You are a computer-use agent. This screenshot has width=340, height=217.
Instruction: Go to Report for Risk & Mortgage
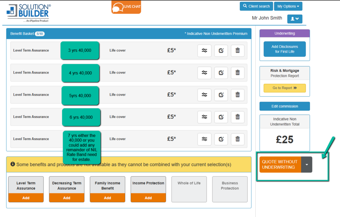(285, 88)
